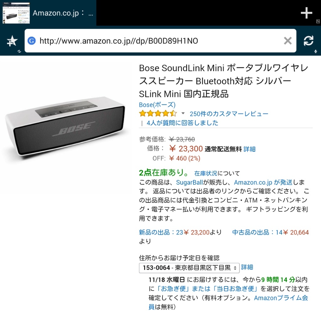Open 4人が質問に回答しました link
Screen dimensions: 321x321
(x=182, y=123)
